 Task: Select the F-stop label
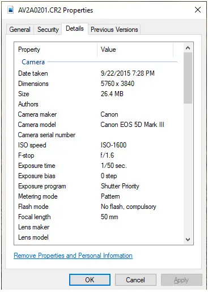(26, 155)
